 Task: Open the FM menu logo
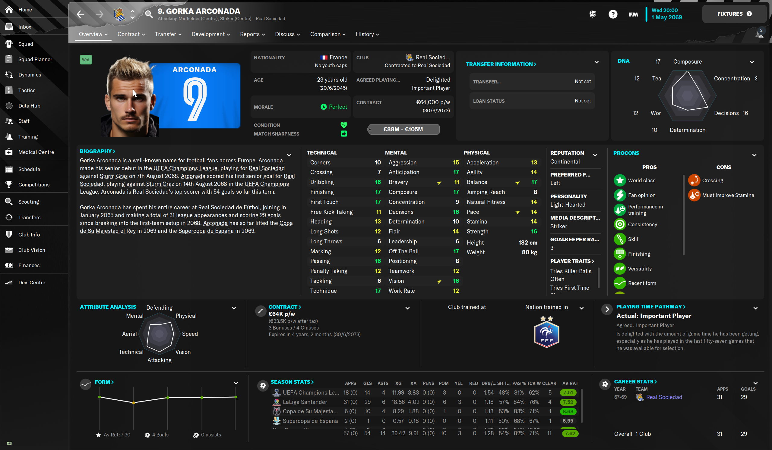tap(633, 14)
